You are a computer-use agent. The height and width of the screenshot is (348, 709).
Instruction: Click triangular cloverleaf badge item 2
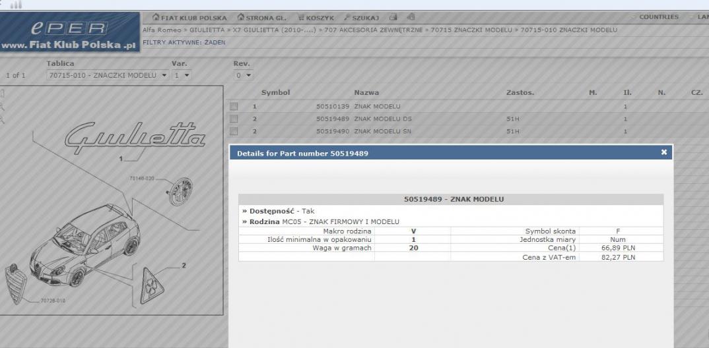click(x=152, y=285)
